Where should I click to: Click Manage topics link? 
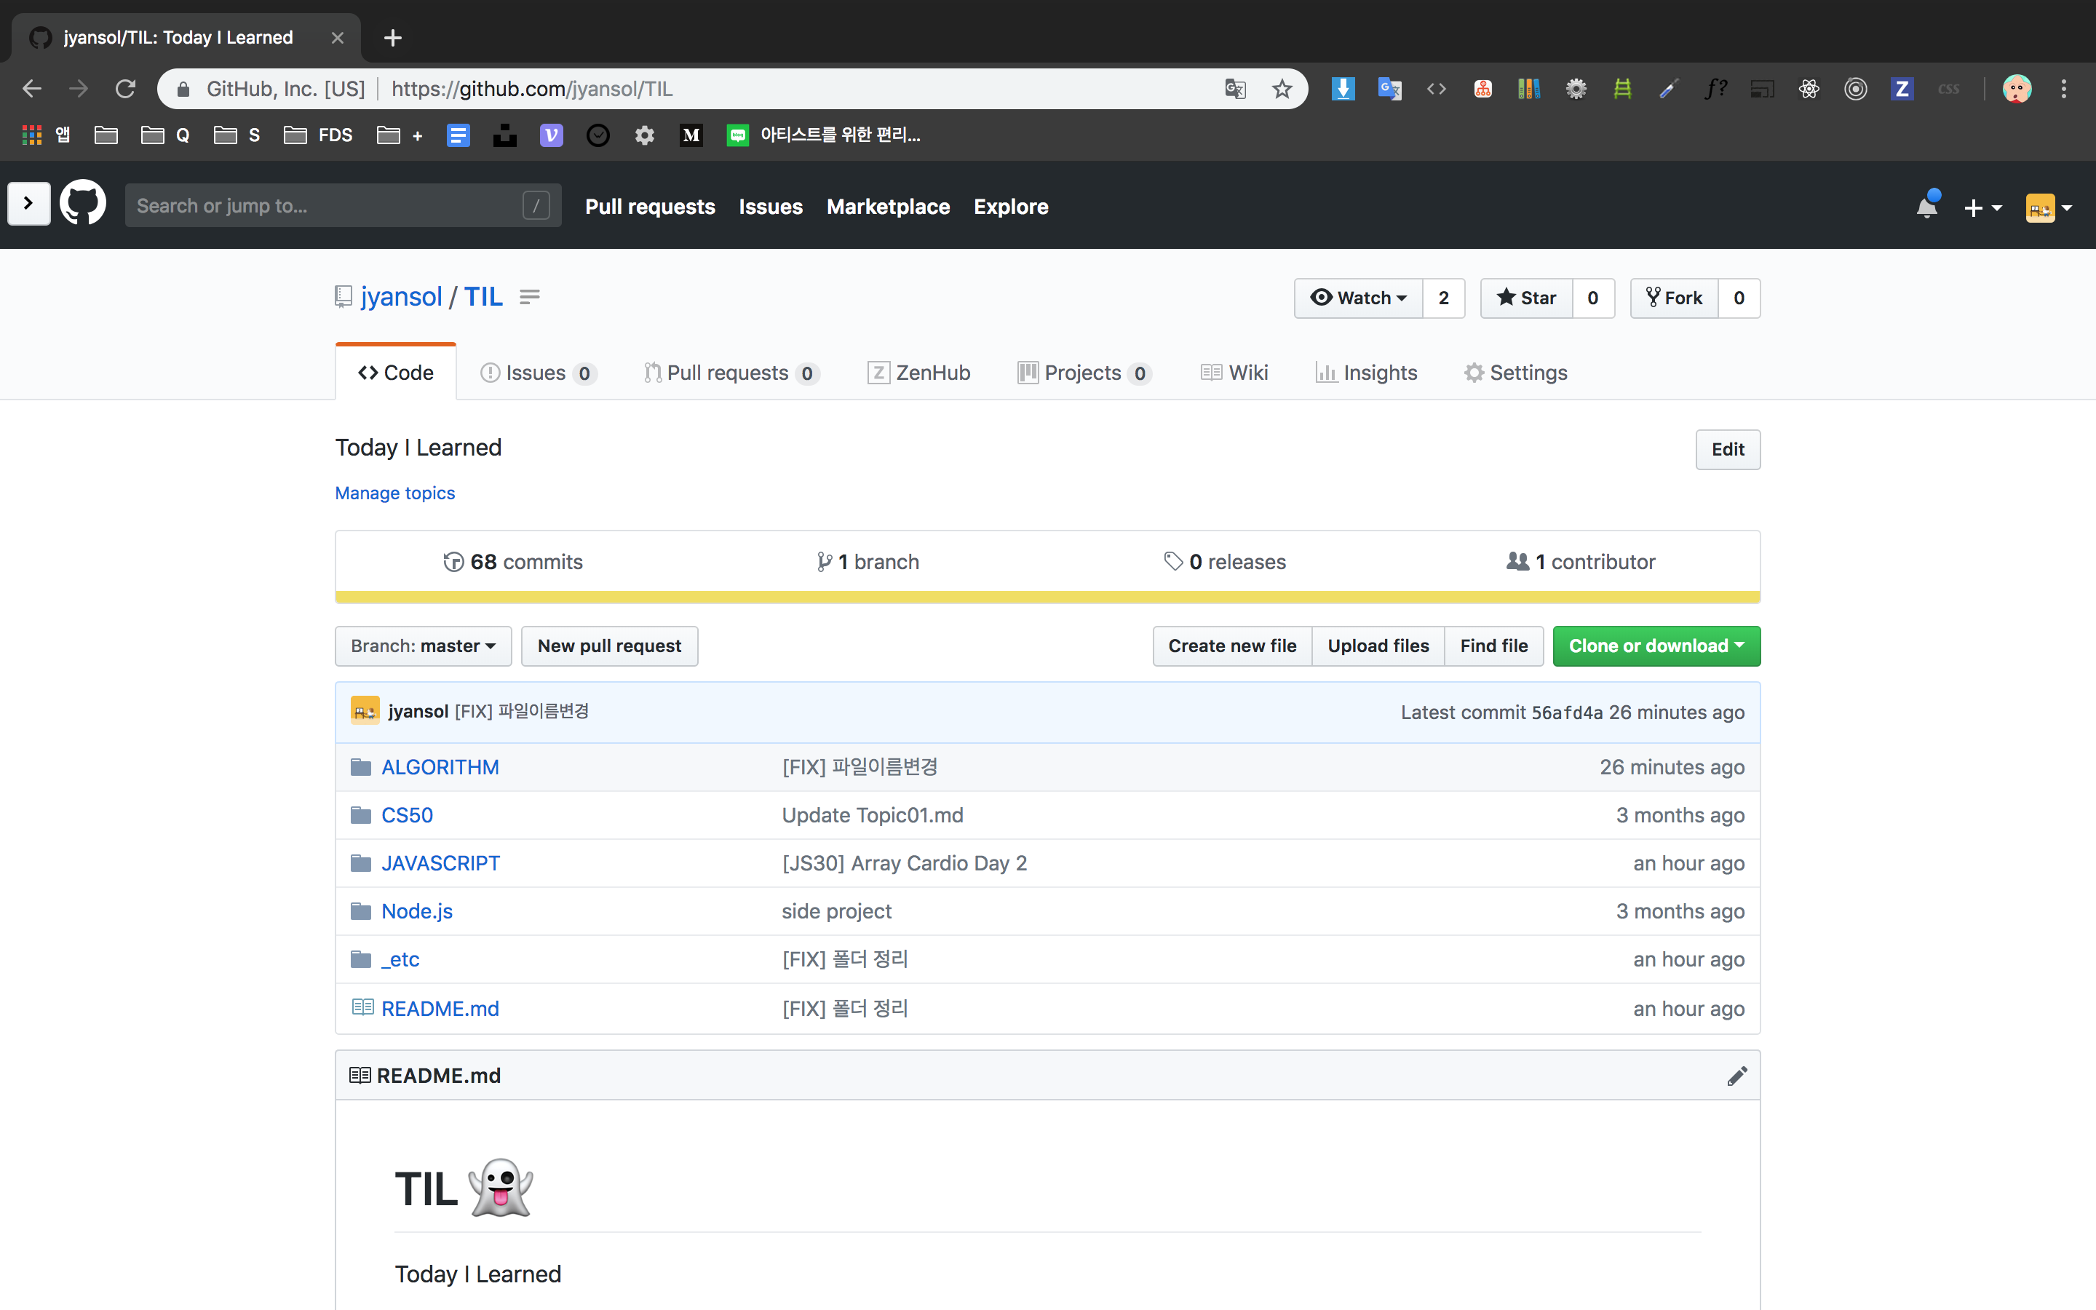click(395, 493)
